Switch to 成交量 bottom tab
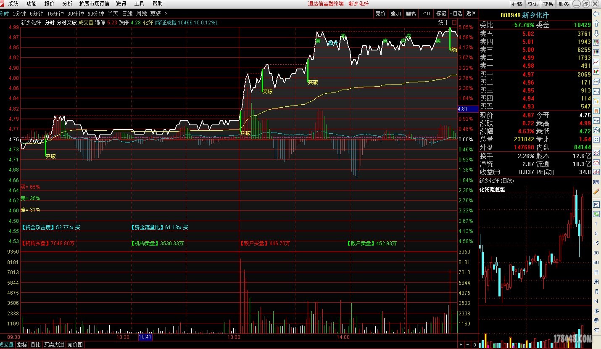This screenshot has width=601, height=349. (7, 345)
